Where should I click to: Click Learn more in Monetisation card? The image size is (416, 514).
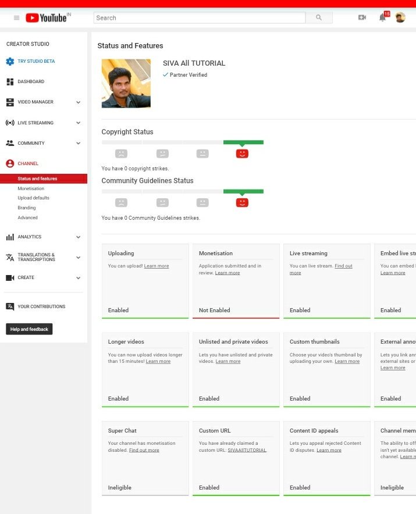coord(227,273)
